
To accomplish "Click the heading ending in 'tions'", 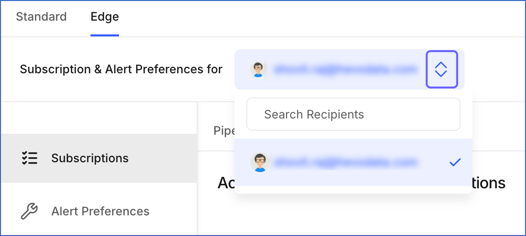I will [489, 183].
